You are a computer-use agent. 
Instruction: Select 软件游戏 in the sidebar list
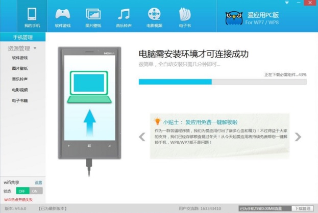20,58
